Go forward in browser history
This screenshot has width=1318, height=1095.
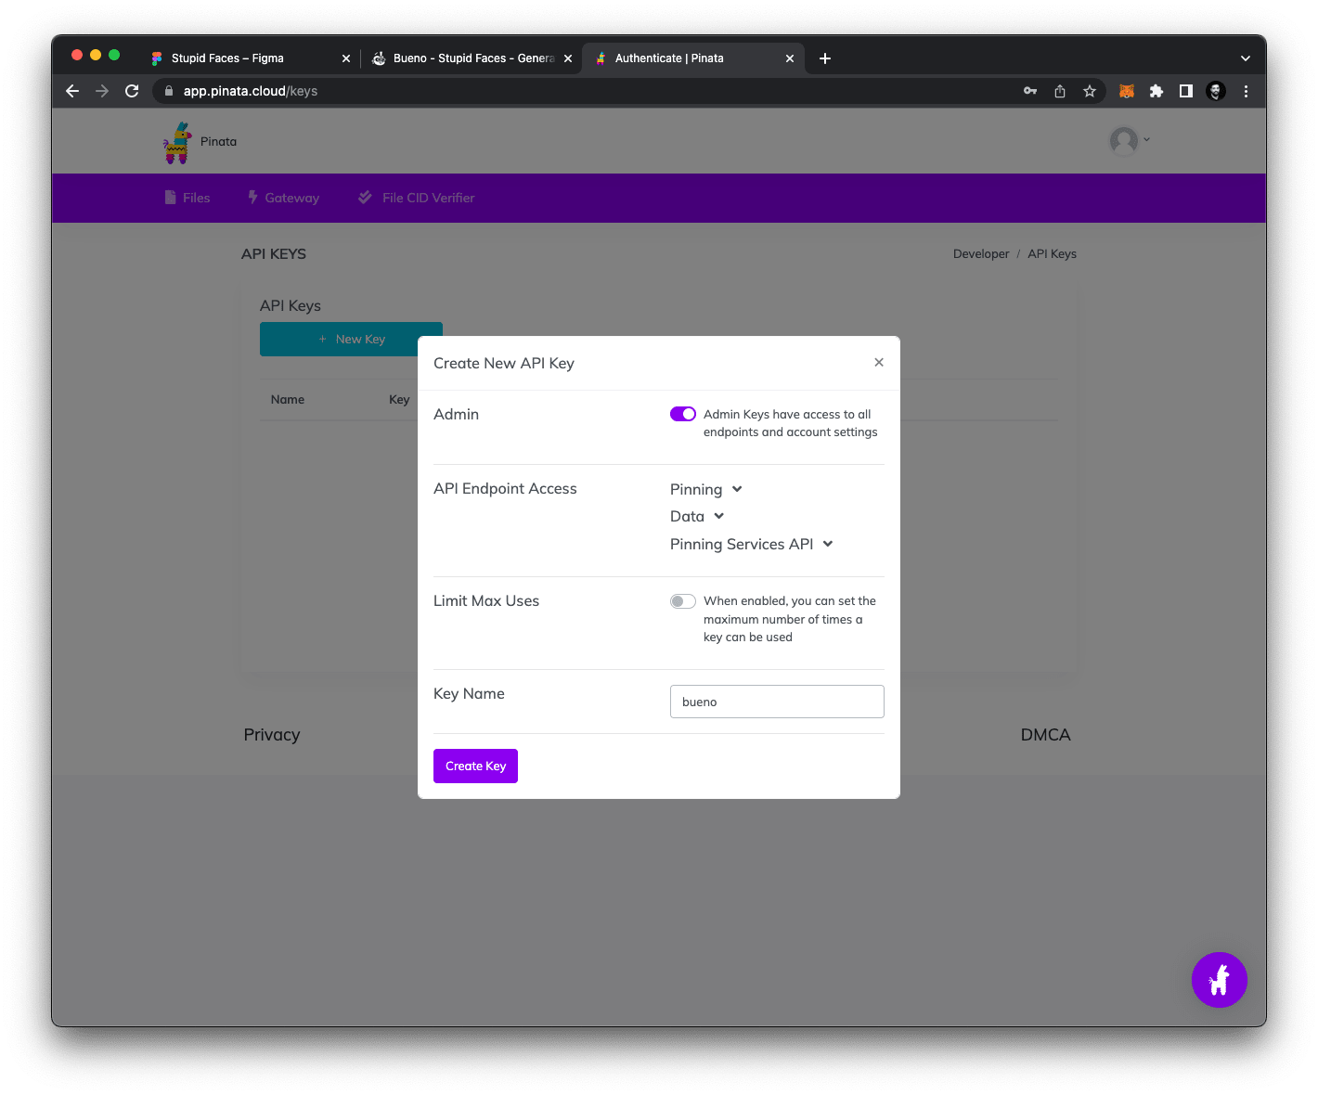click(102, 91)
